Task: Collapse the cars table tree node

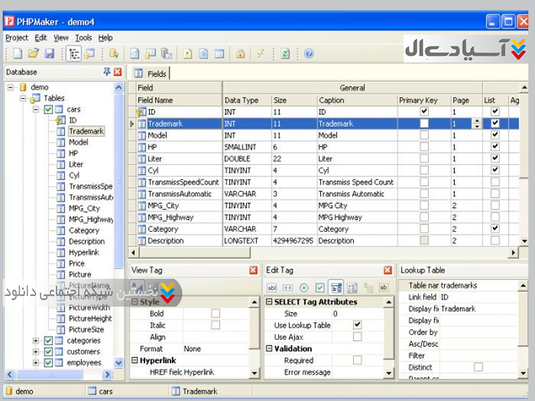Action: (36, 109)
